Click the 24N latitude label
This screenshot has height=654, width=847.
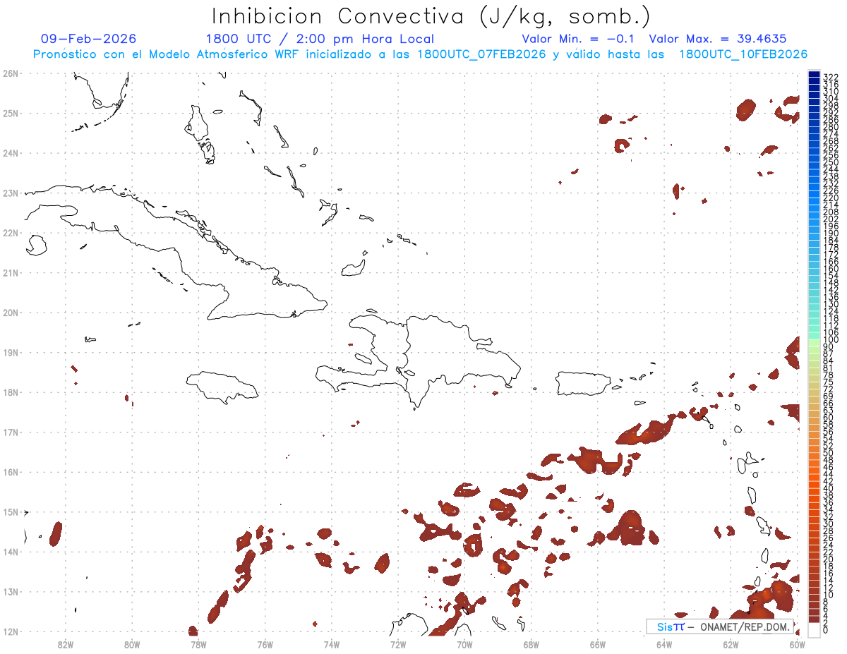11,153
